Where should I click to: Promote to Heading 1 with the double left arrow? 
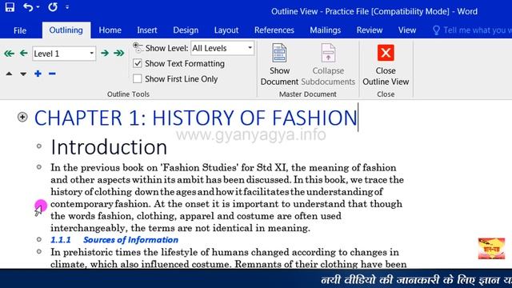(9, 54)
